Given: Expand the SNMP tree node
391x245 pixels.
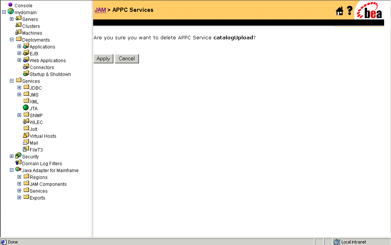Looking at the screenshot, I should point(19,115).
